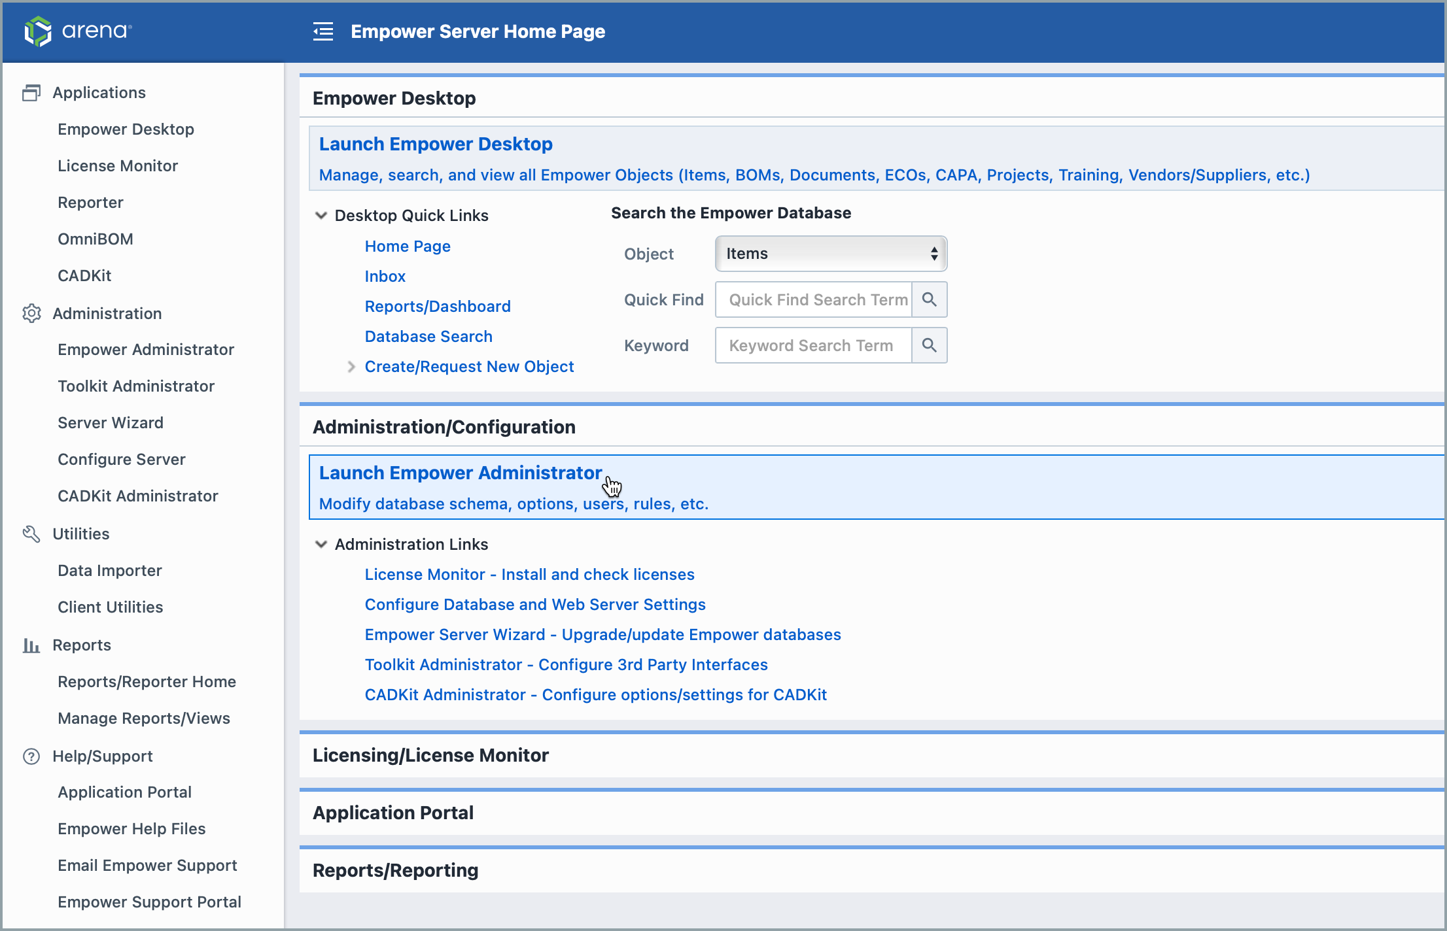Select Toolkit Administrator in the sidebar
The height and width of the screenshot is (931, 1447).
[136, 386]
